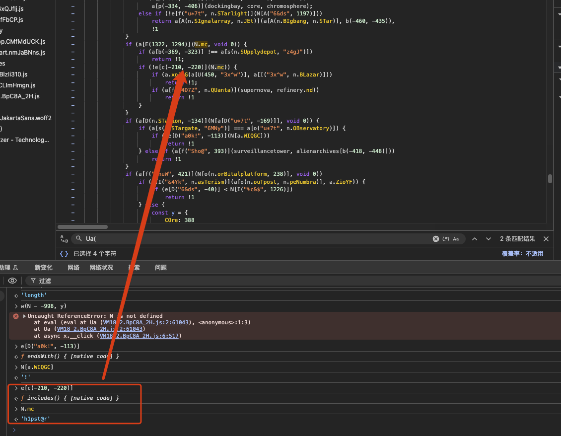This screenshot has width=561, height=436.
Task: Switch to the 网络 tab
Action: click(x=73, y=268)
